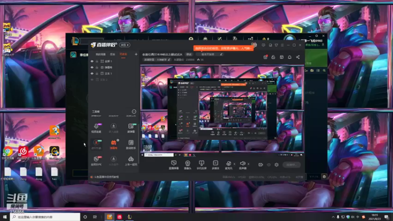Image resolution: width=393 pixels, height=221 pixels.
Task: Open the 视频连麦 video link tool
Action: [x=96, y=128]
